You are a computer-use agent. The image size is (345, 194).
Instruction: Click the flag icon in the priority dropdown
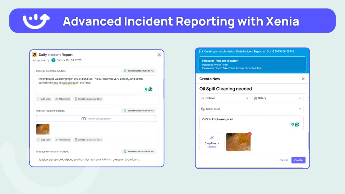203,98
